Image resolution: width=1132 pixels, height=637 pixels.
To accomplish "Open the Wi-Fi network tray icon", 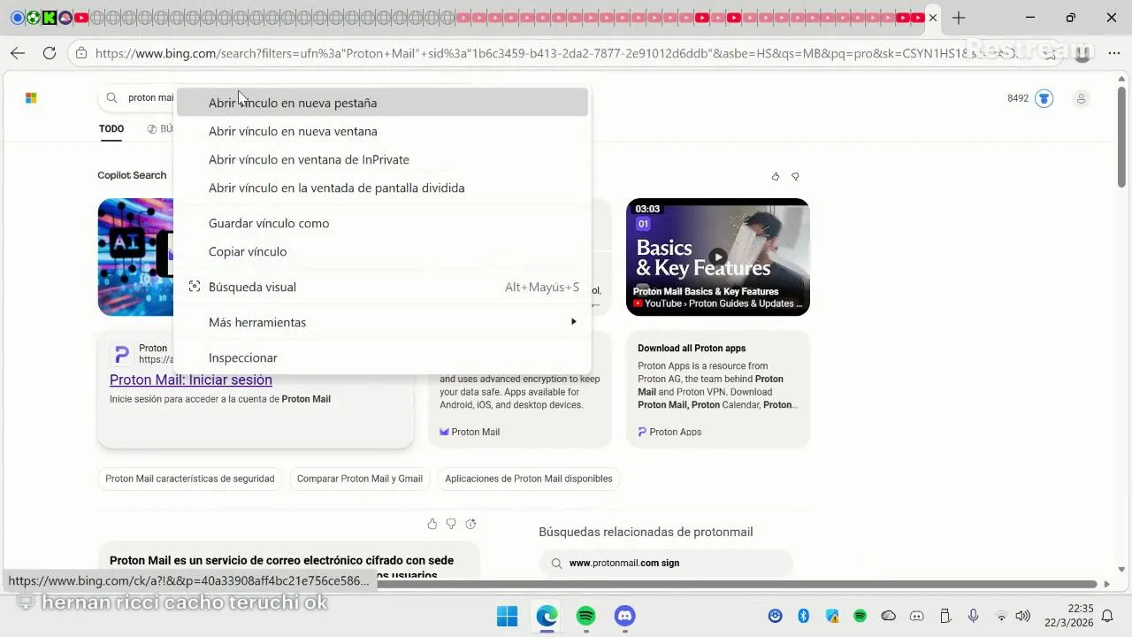I will coord(1001,616).
